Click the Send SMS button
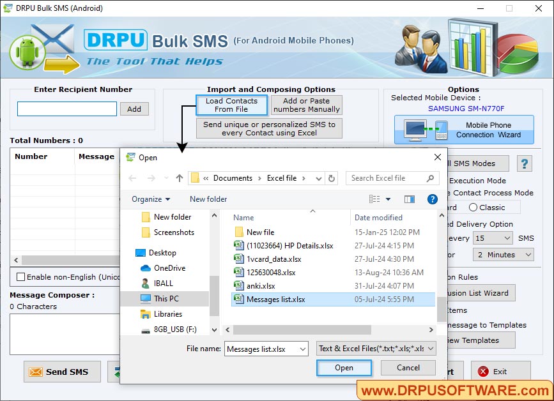The width and height of the screenshot is (554, 401). pos(62,372)
